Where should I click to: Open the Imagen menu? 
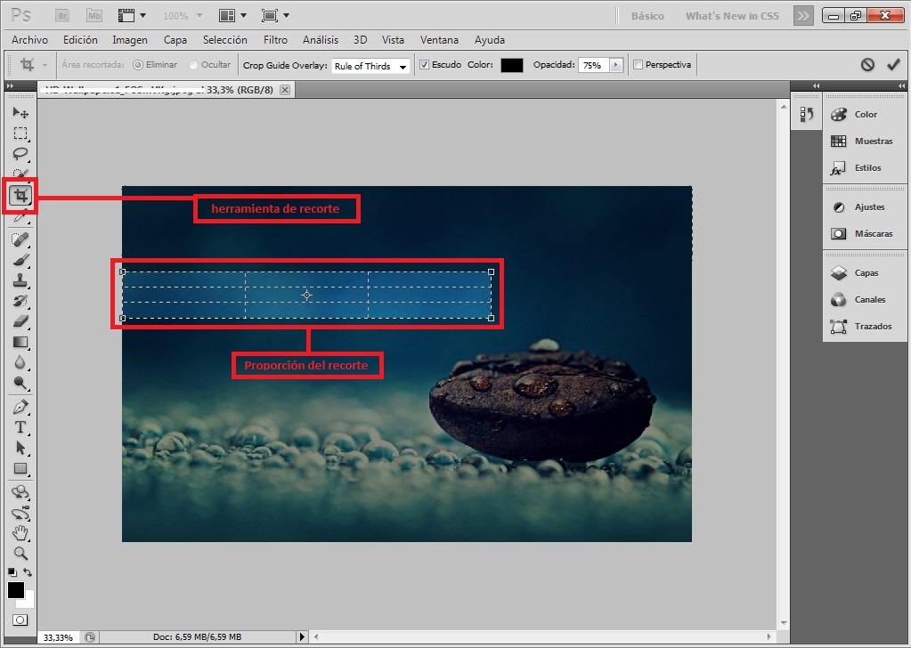coord(130,40)
